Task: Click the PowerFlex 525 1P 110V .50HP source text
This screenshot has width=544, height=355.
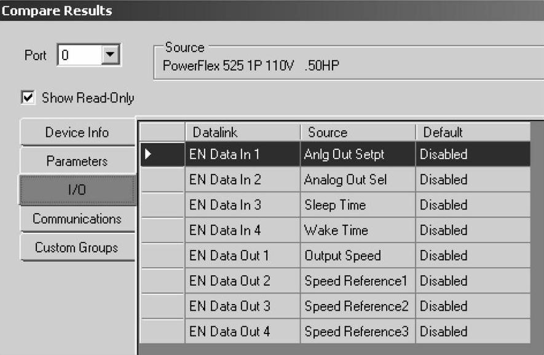Action: [251, 65]
